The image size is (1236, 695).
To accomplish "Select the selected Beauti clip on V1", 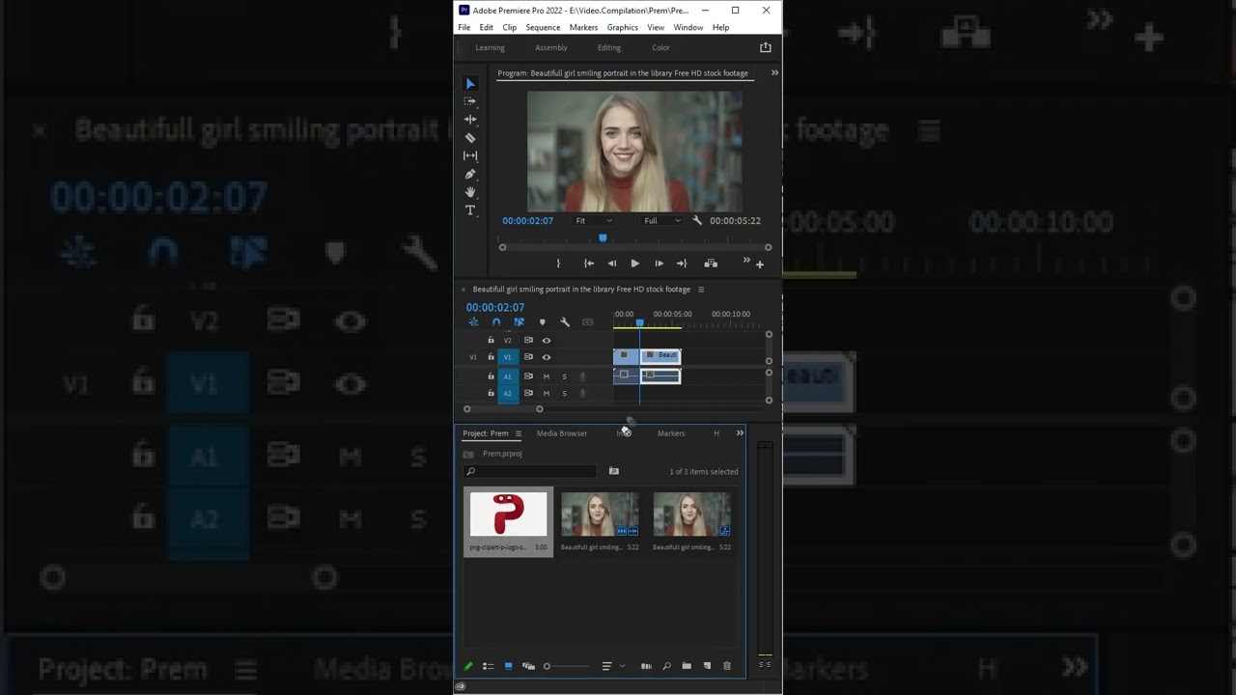I will pos(661,356).
